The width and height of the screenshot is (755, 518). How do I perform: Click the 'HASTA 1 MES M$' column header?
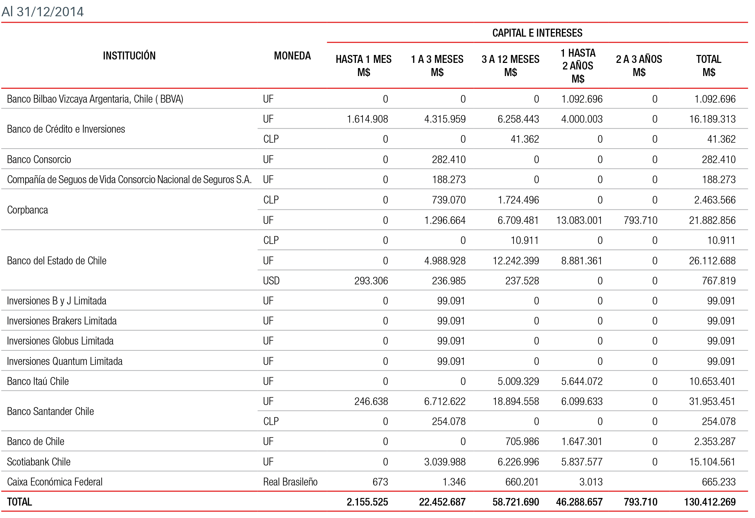click(364, 66)
